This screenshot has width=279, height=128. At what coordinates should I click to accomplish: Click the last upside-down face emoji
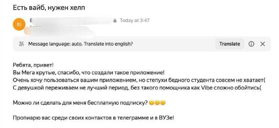tap(163, 103)
